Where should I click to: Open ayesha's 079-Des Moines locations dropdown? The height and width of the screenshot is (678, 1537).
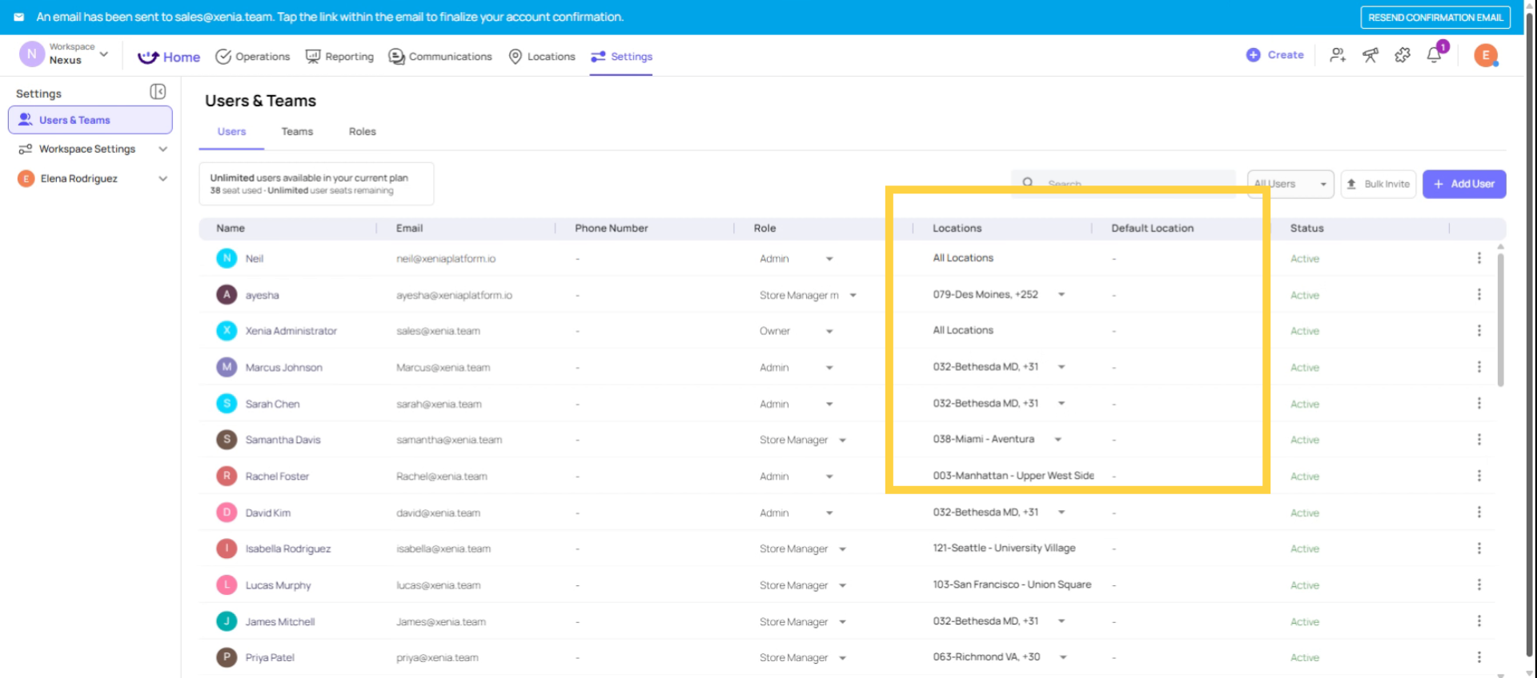click(x=1061, y=294)
